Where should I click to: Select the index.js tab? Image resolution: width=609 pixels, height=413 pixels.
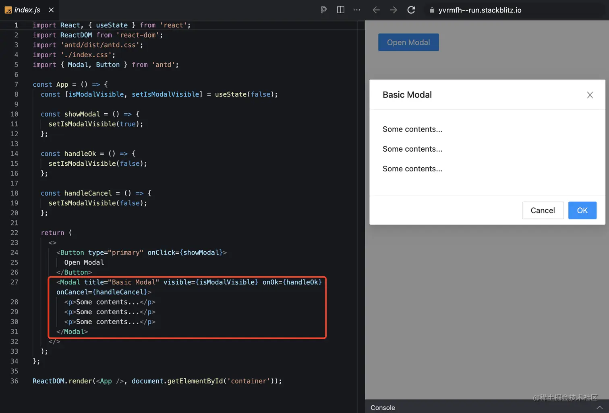29,10
